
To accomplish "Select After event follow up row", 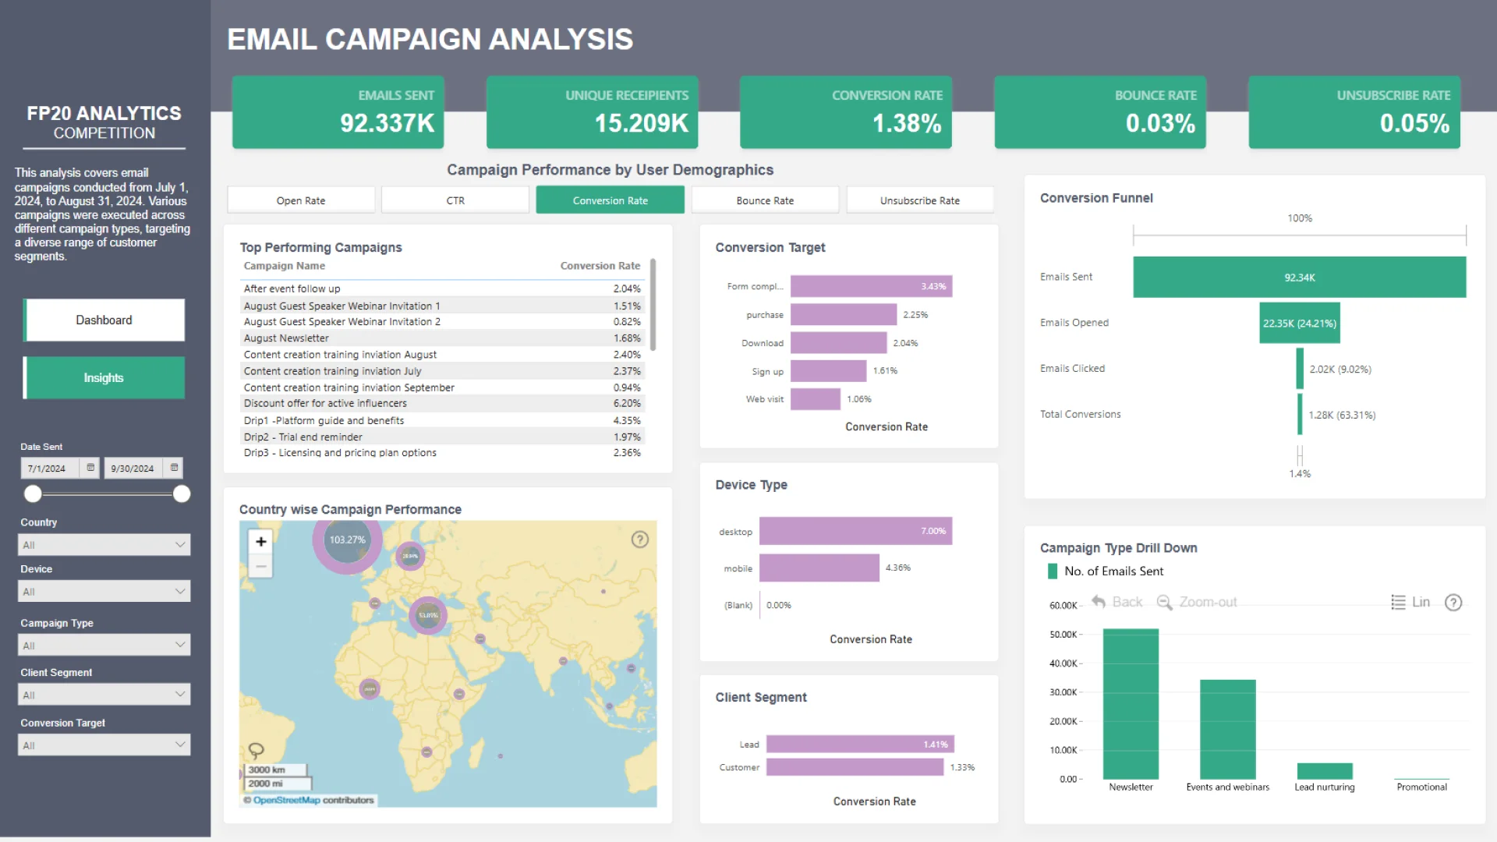I will (443, 288).
